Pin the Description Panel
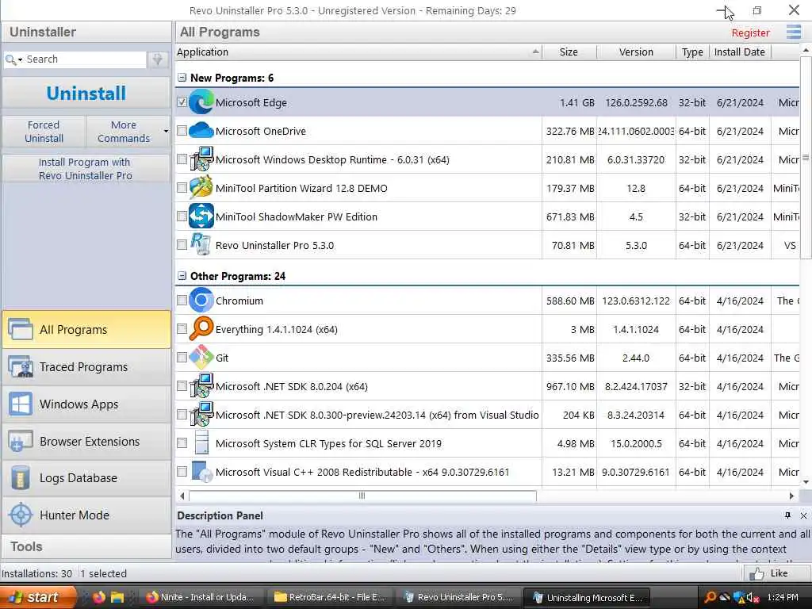 tap(787, 515)
